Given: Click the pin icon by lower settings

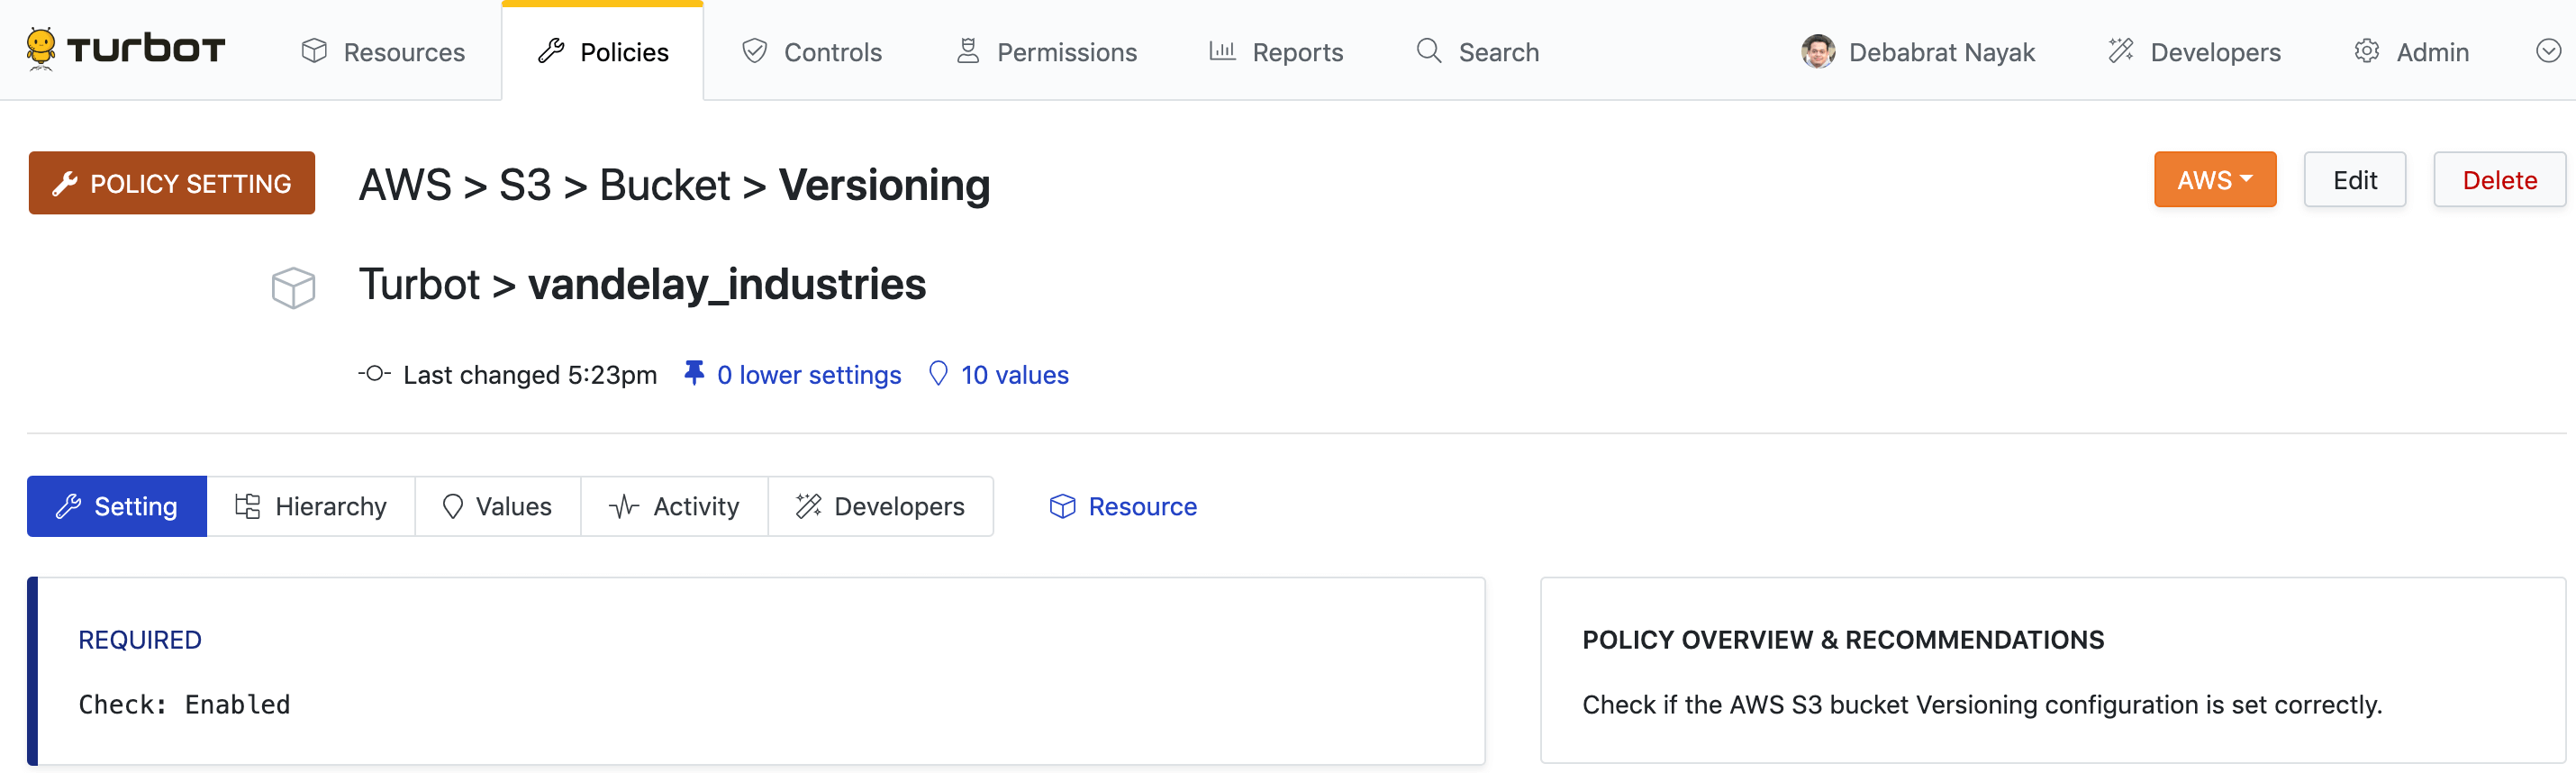Looking at the screenshot, I should (693, 374).
